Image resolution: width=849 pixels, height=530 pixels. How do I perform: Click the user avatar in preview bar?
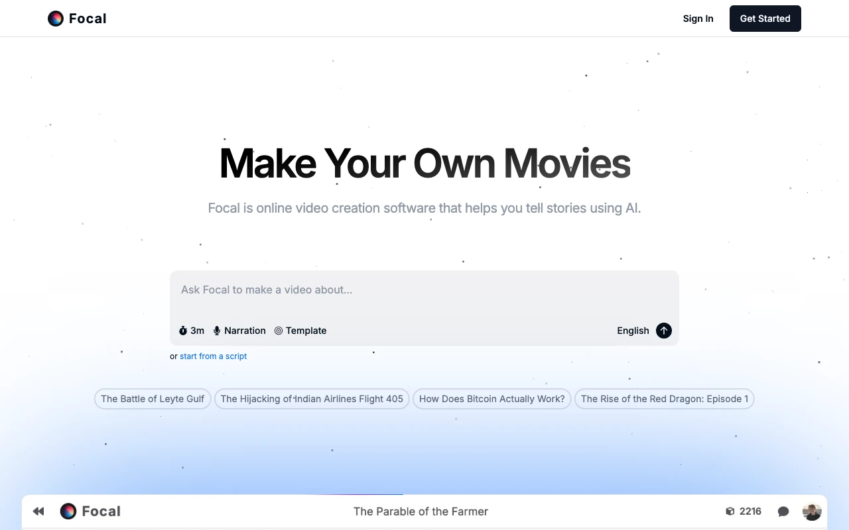[x=812, y=511]
